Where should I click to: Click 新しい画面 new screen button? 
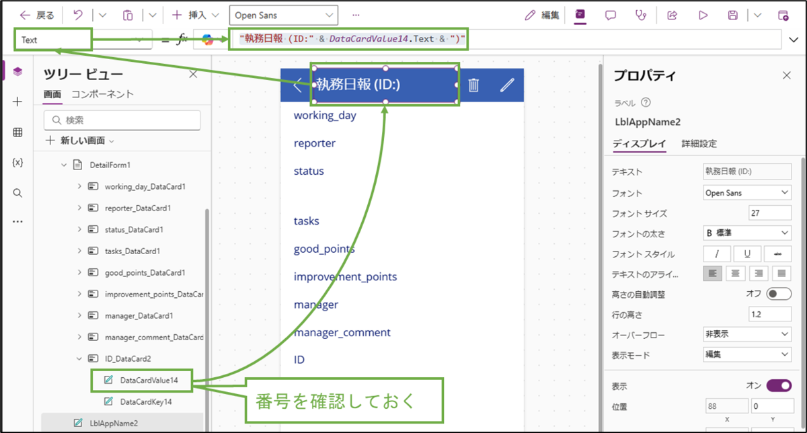click(79, 141)
